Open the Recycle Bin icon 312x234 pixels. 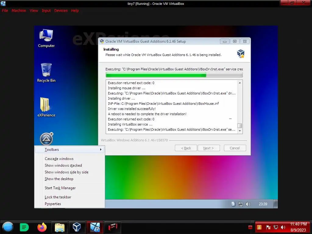coord(46,73)
